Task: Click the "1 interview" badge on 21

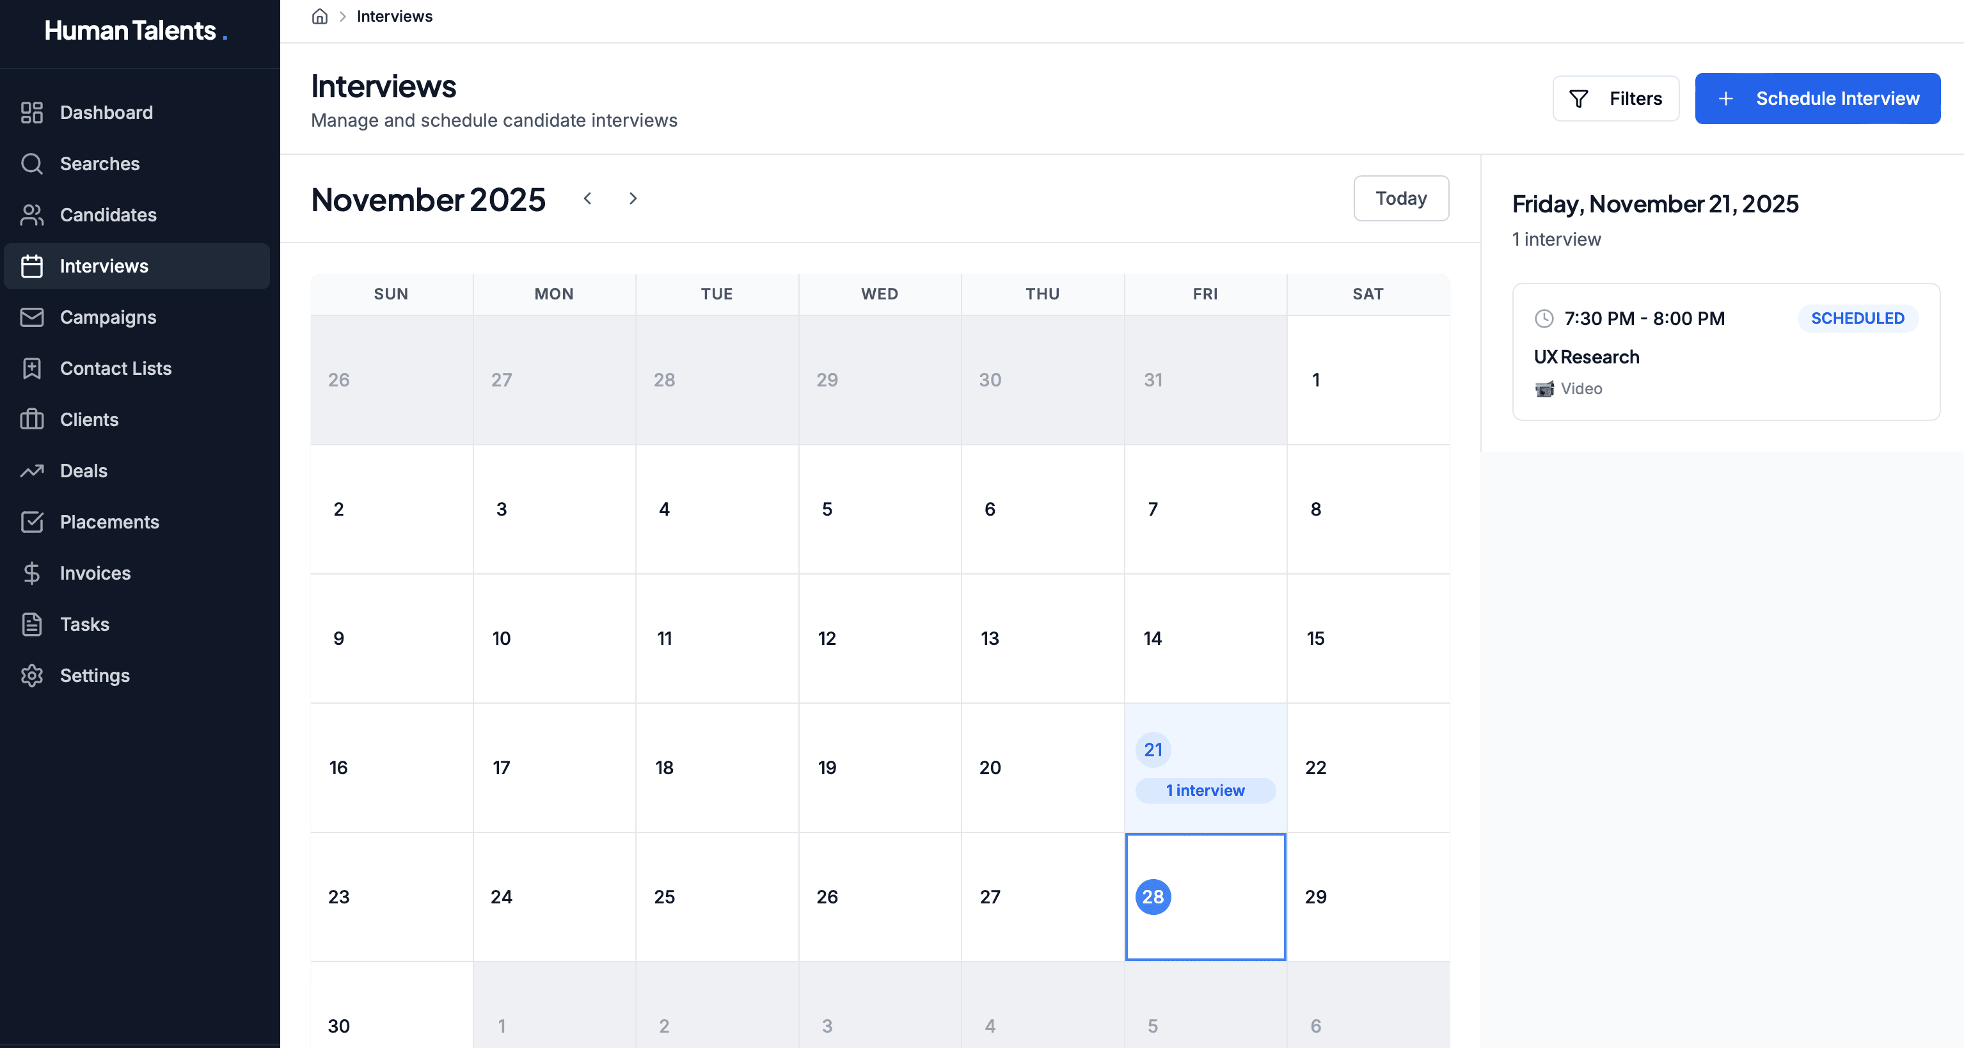Action: pos(1205,790)
